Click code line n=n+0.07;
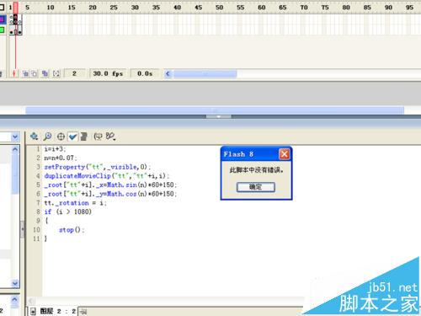The image size is (421, 316). pyautogui.click(x=61, y=158)
